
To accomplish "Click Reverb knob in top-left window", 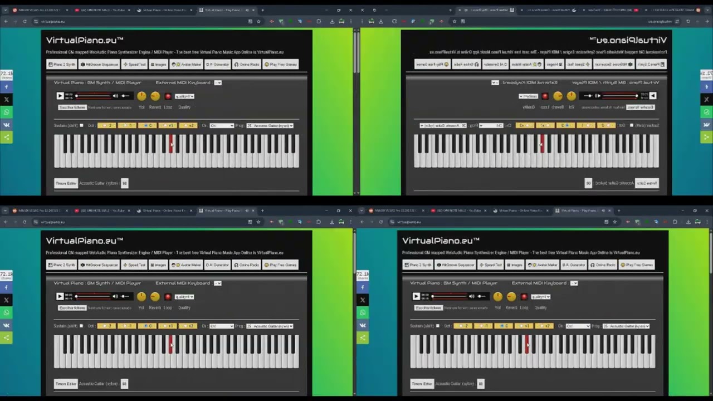I will pos(155,96).
